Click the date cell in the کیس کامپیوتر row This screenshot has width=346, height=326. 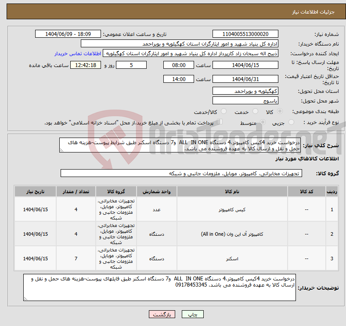tap(35, 209)
